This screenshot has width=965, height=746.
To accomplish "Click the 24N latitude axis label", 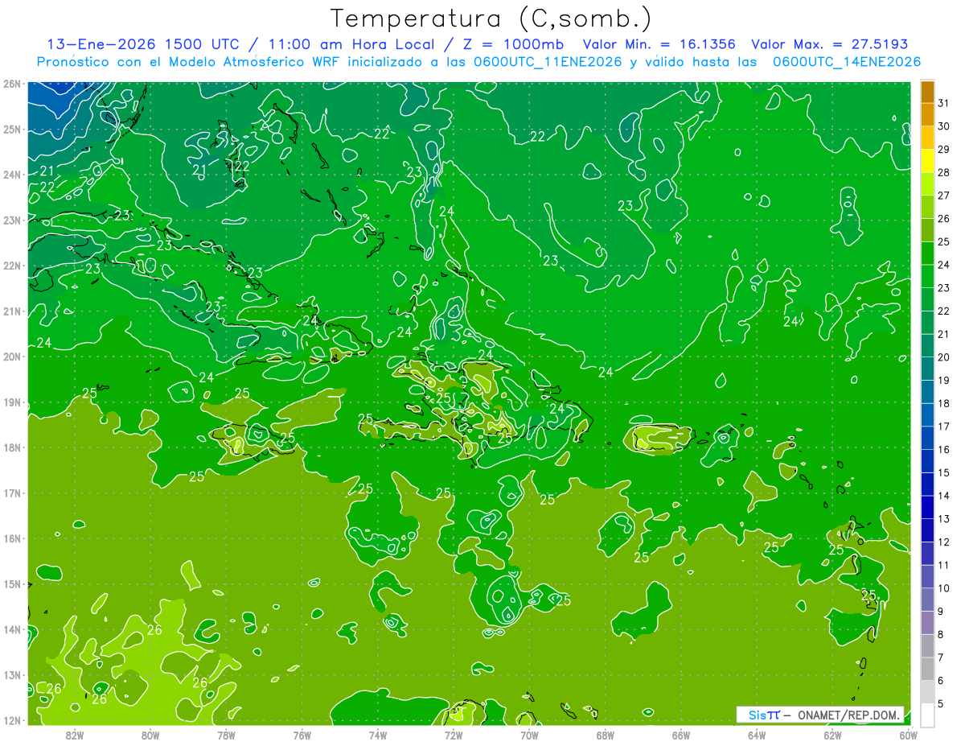I will pos(11,175).
